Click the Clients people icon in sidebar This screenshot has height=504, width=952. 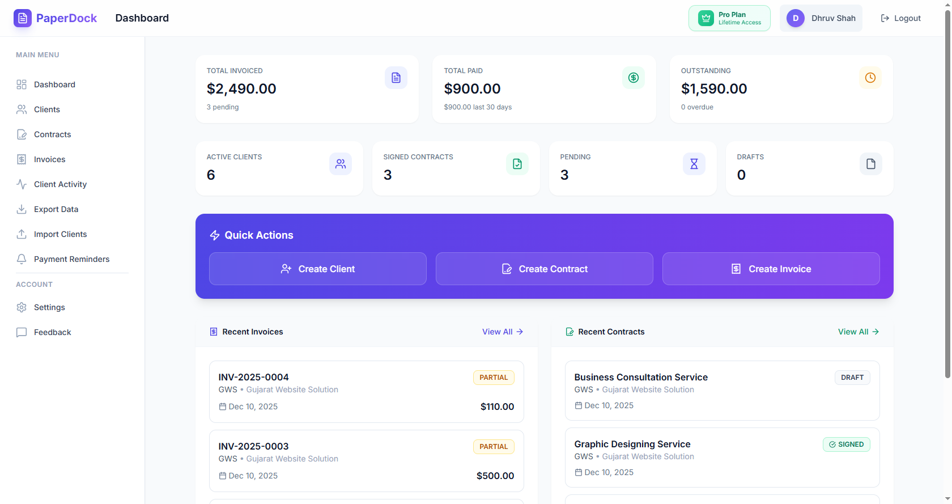pos(22,109)
